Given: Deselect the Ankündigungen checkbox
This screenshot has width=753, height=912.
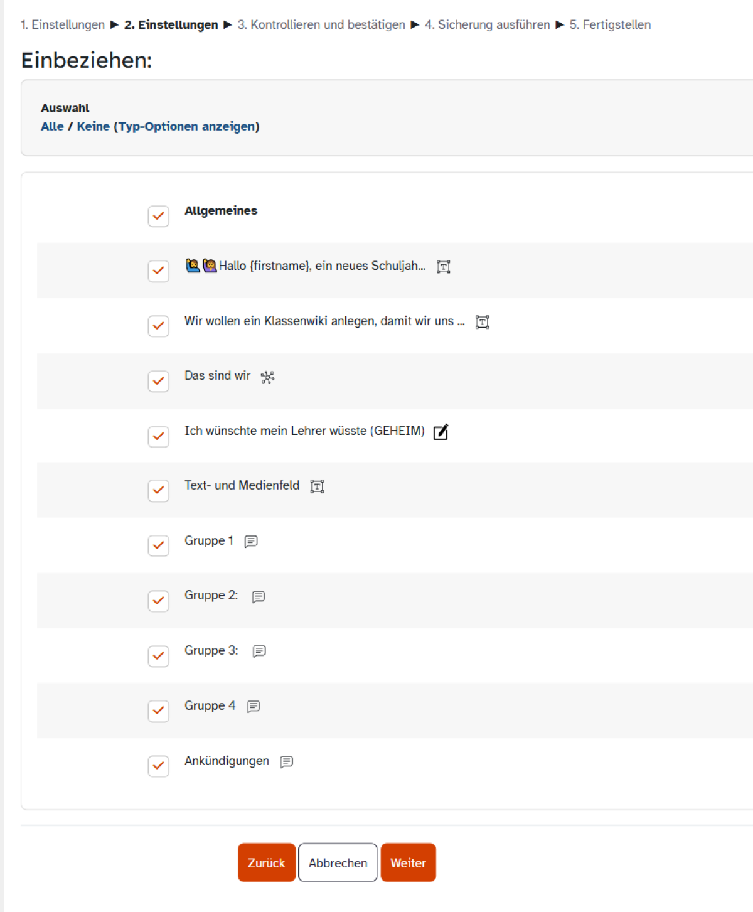Looking at the screenshot, I should point(159,766).
